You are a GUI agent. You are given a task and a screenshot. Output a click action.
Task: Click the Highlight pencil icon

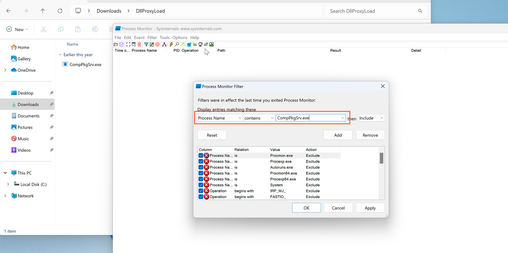tap(152, 44)
